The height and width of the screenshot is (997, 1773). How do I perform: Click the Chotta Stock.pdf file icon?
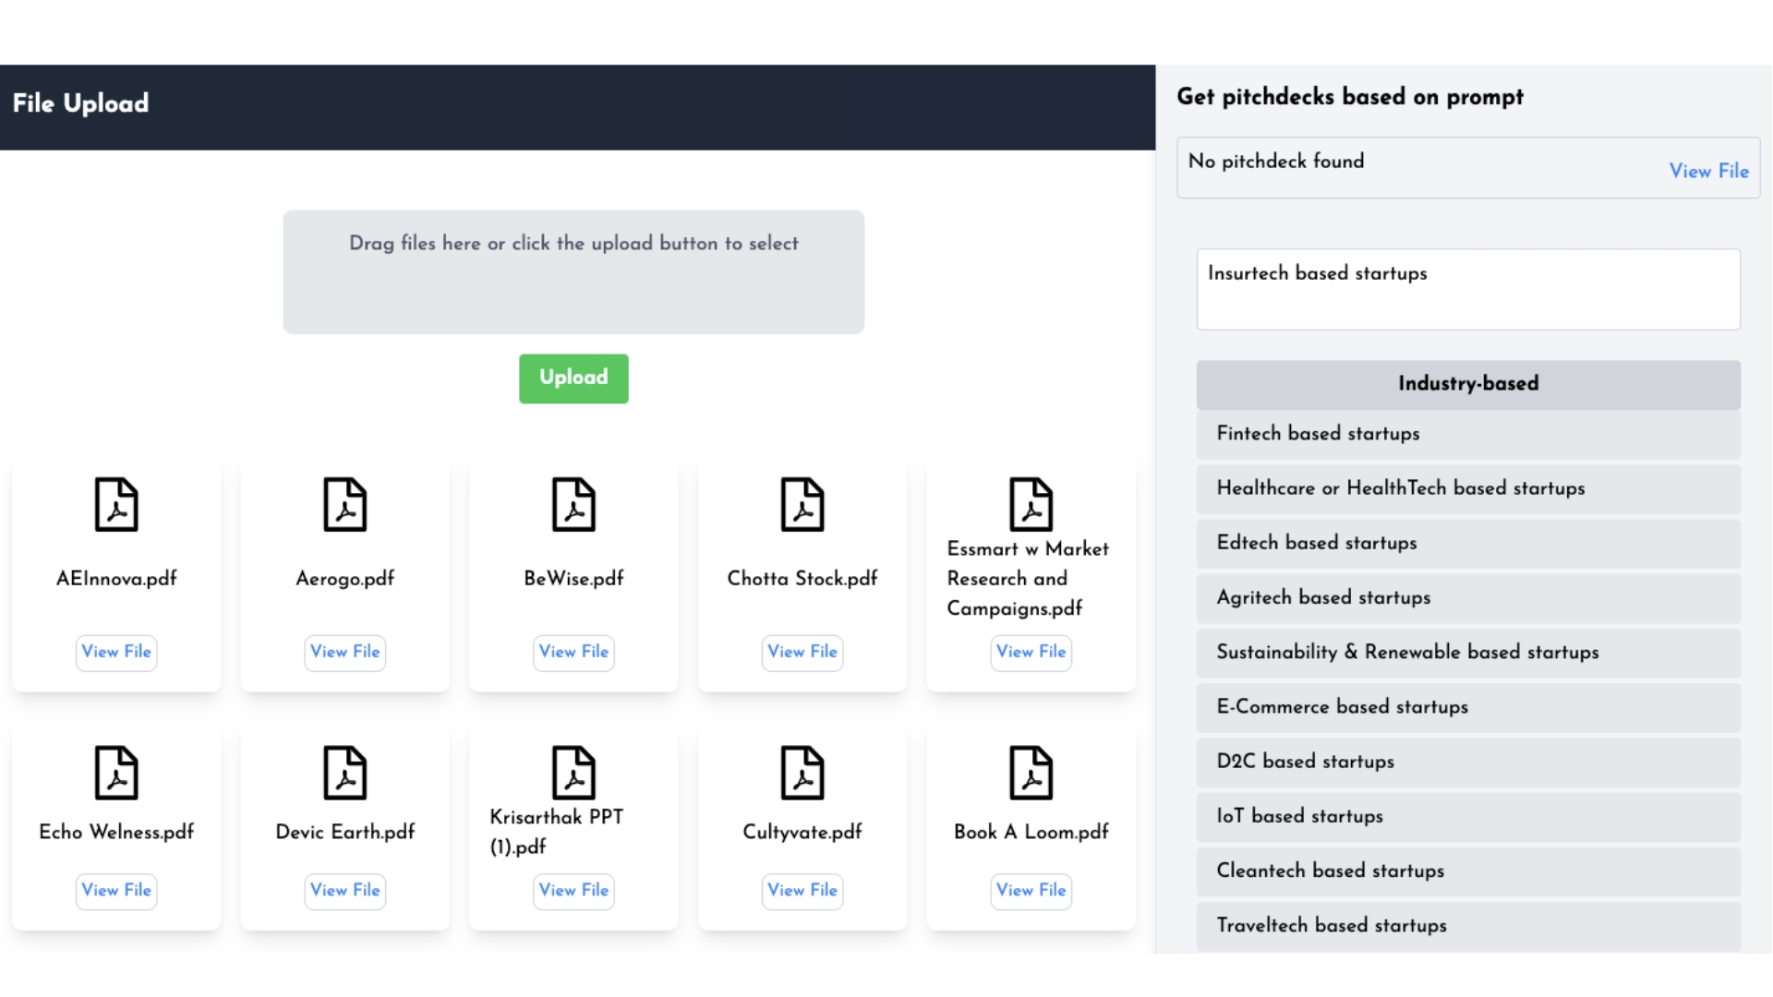point(802,505)
